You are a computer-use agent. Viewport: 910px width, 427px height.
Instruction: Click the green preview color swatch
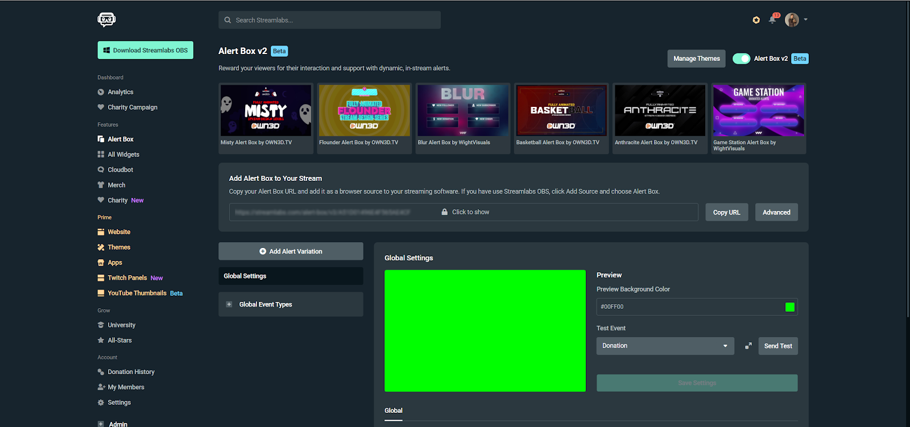pyautogui.click(x=789, y=307)
